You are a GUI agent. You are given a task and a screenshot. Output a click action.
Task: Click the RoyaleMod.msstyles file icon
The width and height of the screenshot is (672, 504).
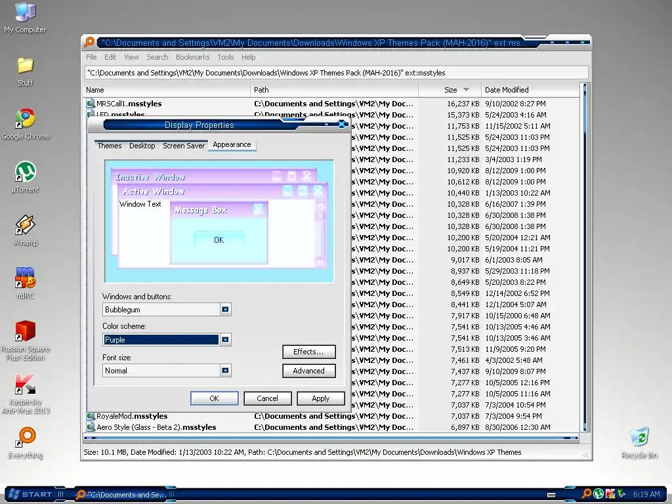click(x=91, y=415)
